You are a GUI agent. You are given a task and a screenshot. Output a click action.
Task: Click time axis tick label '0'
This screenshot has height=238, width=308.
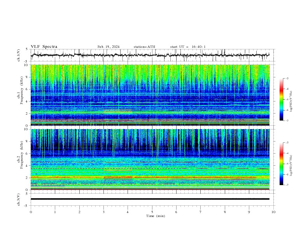(31, 212)
